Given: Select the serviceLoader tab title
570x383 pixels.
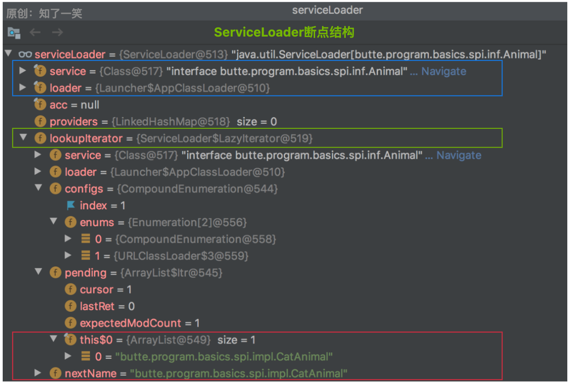Looking at the screenshot, I should click(x=327, y=10).
